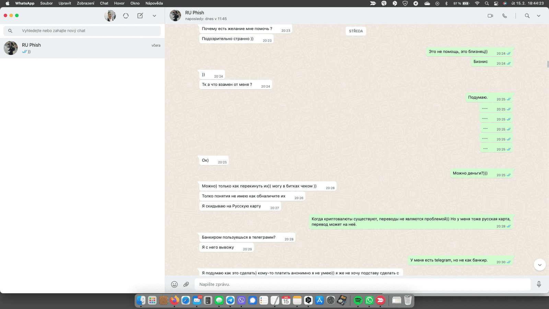Open the Zobrazení menu
549x309 pixels.
tap(85, 3)
